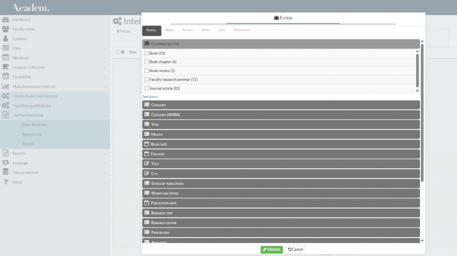Click the Dashboard gauge icon in sidebar
The height and width of the screenshot is (256, 457).
(x=5, y=20)
